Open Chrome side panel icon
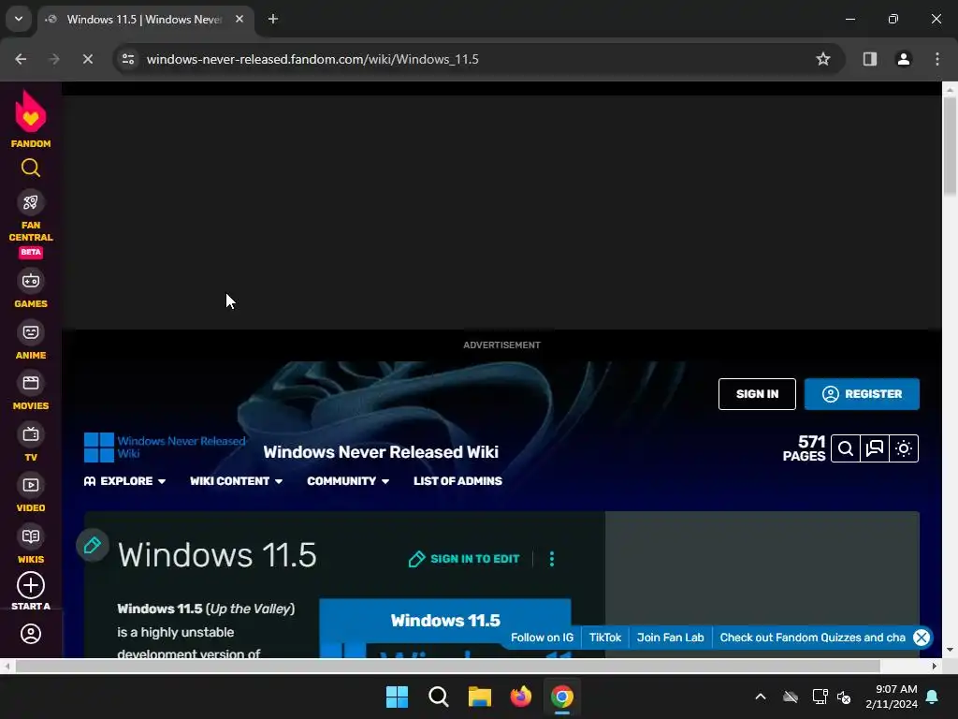This screenshot has height=719, width=958. coord(870,59)
